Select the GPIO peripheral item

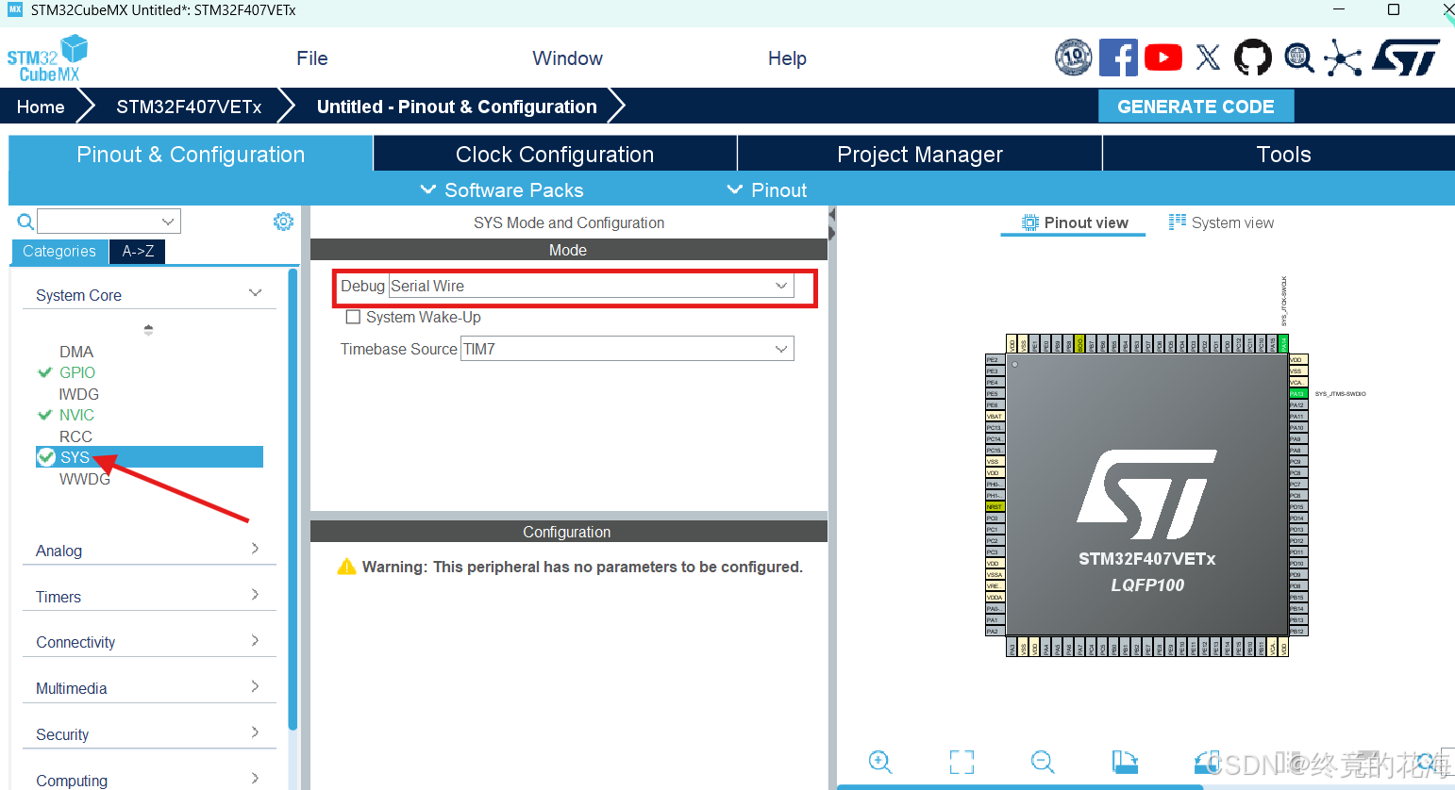(76, 372)
